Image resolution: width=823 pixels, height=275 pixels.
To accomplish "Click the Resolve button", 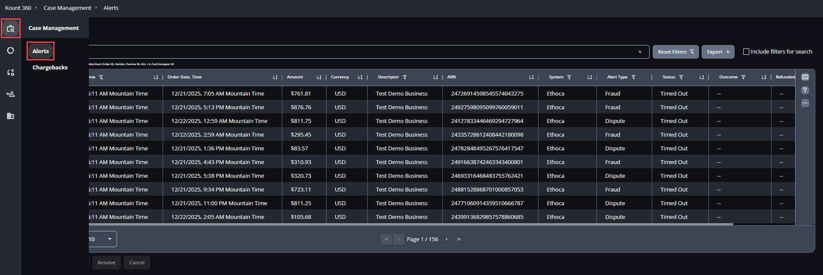I will (106, 263).
